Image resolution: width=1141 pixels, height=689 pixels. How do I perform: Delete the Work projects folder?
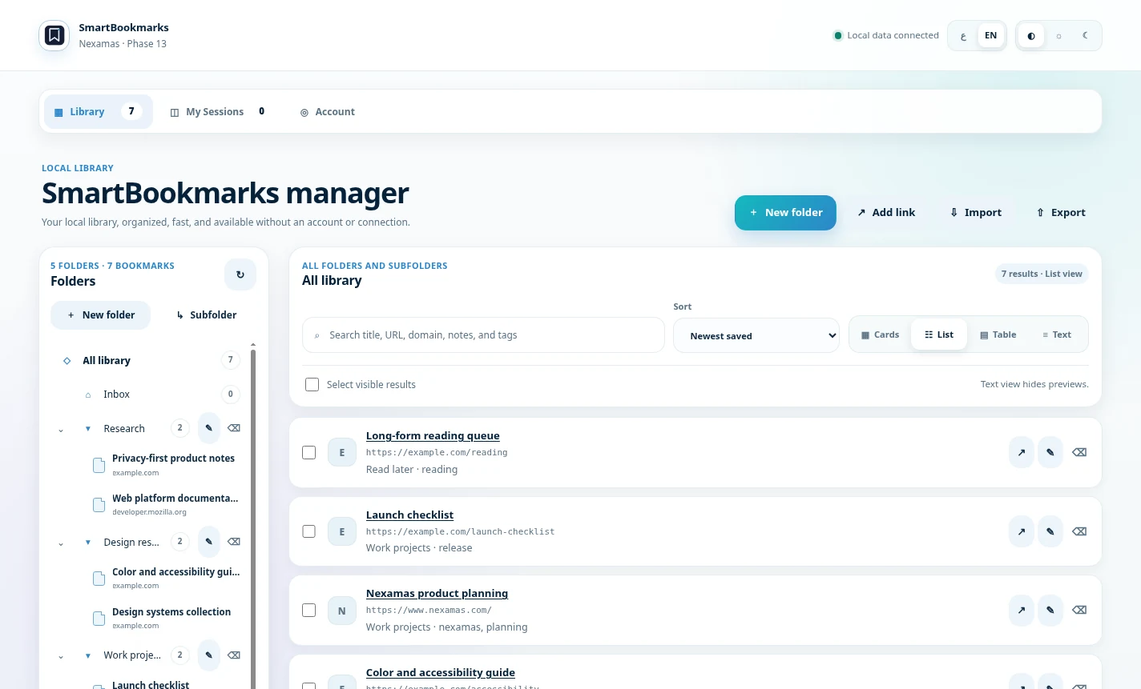pyautogui.click(x=234, y=655)
